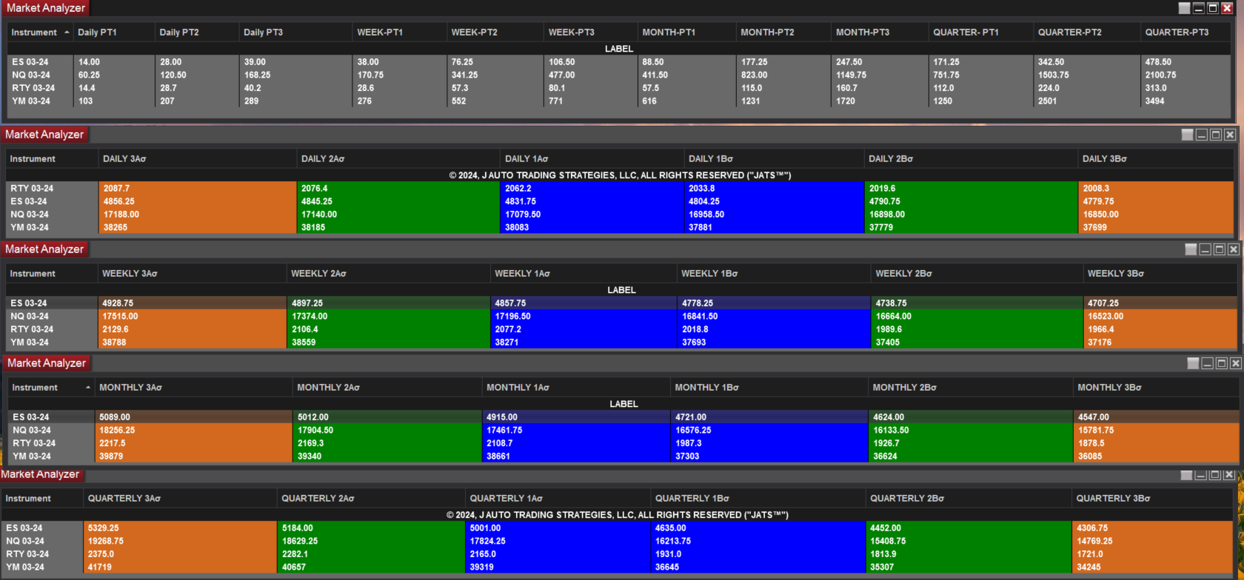
Task: Minimize the WEEKLY 3Aσ Market Analyzer window
Action: [1205, 250]
